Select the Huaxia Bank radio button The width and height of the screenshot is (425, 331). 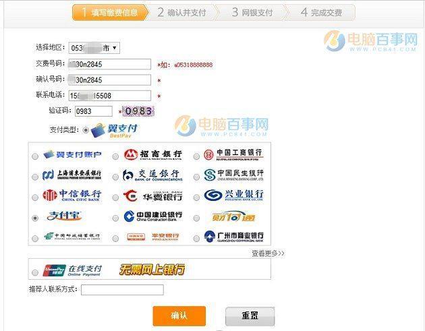[115, 197]
